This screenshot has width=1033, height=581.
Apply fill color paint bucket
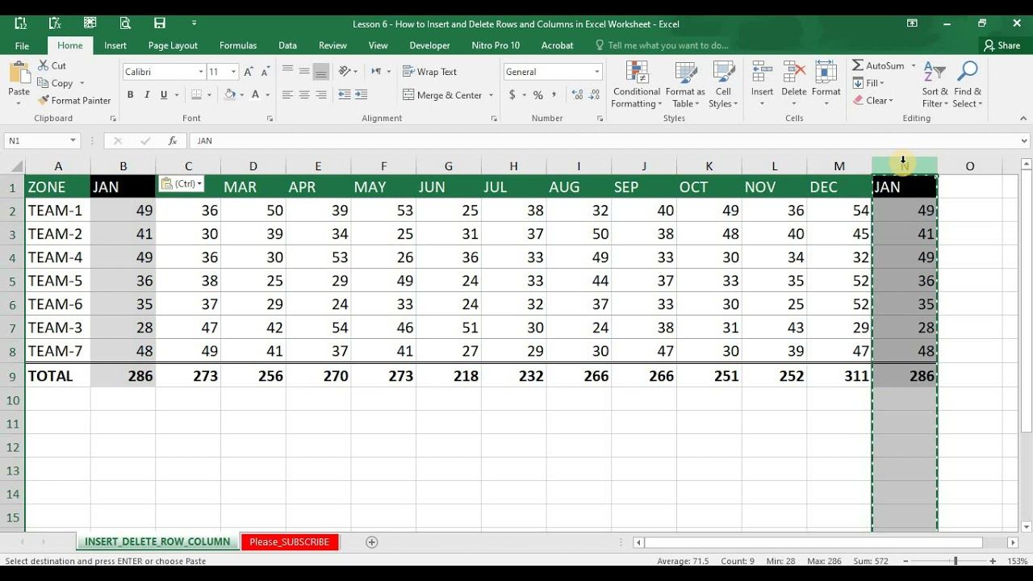[x=230, y=94]
